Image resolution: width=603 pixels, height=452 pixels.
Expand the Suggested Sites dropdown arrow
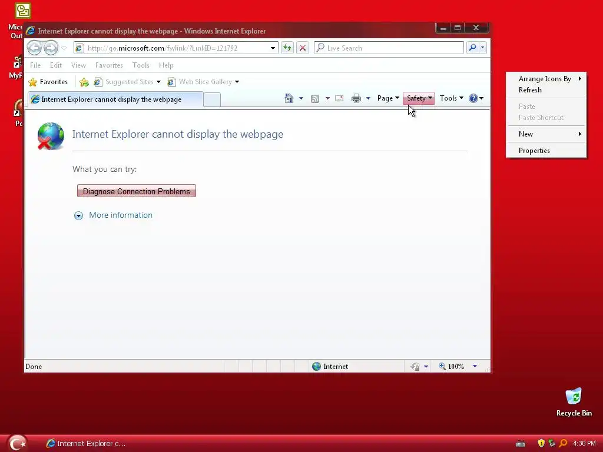pyautogui.click(x=158, y=82)
